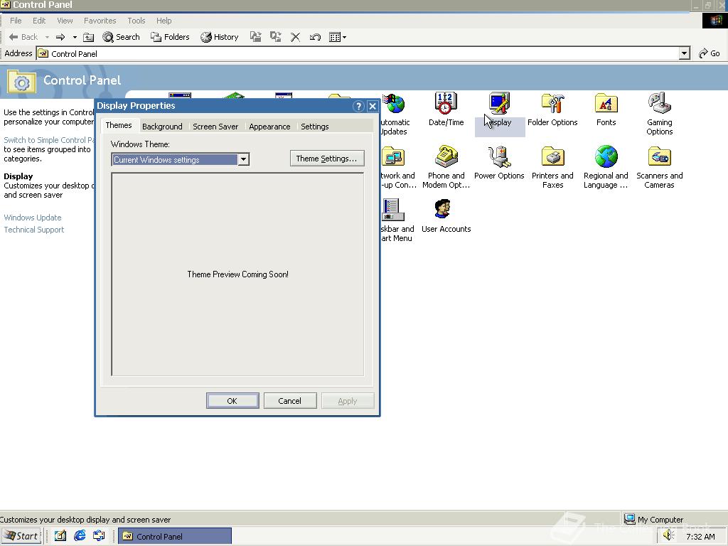
Task: Open the Help menu
Action: tap(164, 21)
